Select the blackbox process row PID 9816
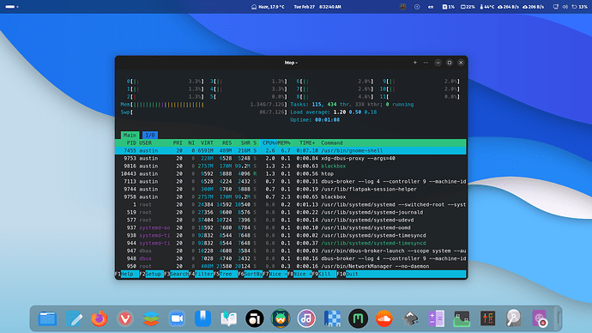Screen dimensions: 592x333 coord(290,166)
